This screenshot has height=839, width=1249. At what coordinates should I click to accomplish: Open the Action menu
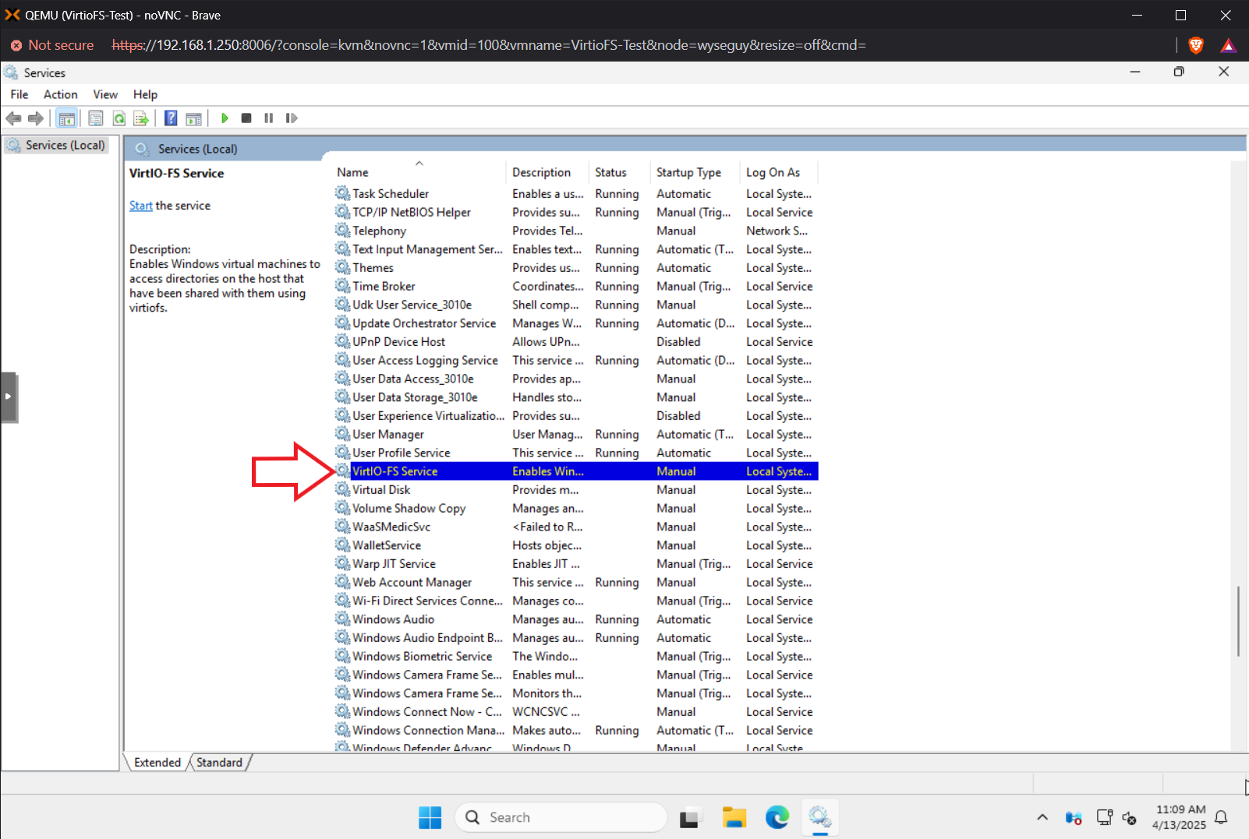[61, 94]
